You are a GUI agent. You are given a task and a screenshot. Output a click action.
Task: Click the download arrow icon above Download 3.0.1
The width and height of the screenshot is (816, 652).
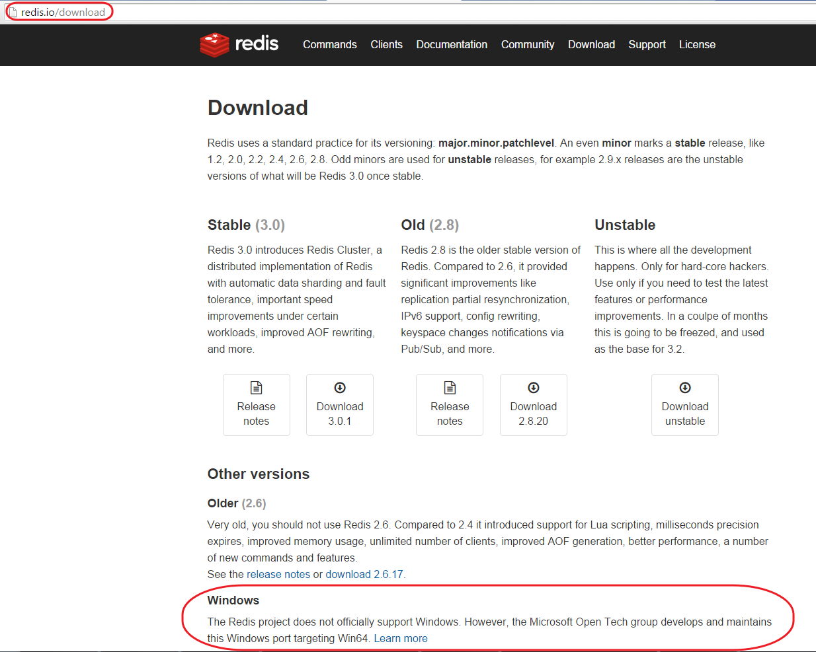(340, 388)
